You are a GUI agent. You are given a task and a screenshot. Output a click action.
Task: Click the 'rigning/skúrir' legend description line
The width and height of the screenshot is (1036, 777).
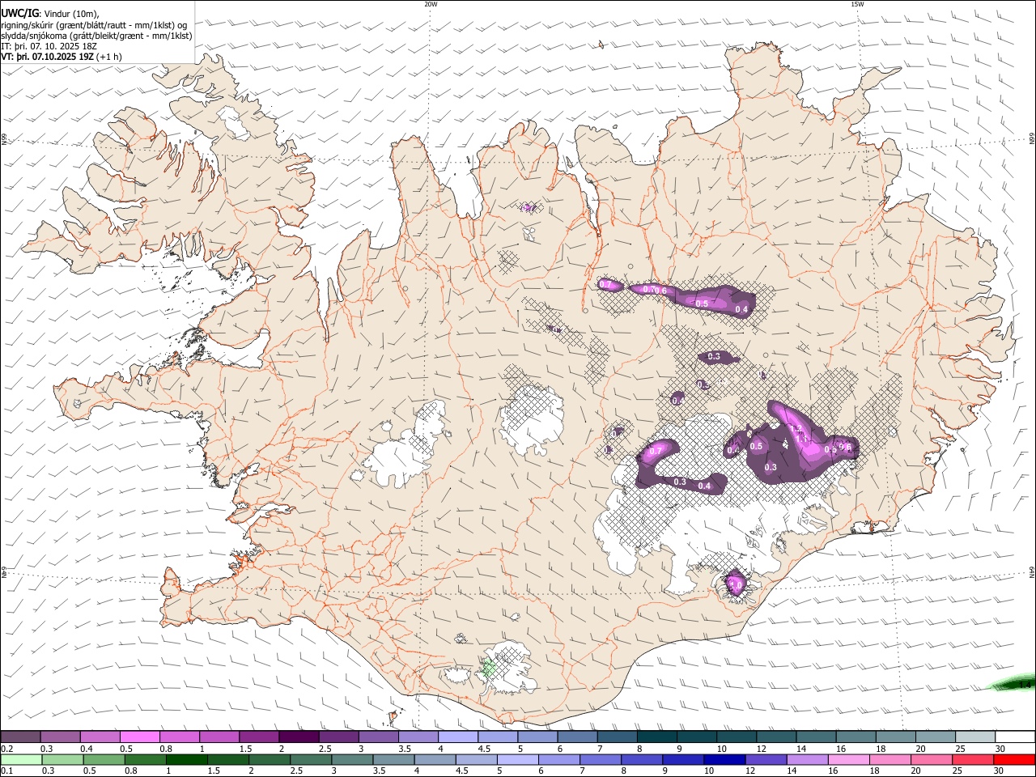94,25
